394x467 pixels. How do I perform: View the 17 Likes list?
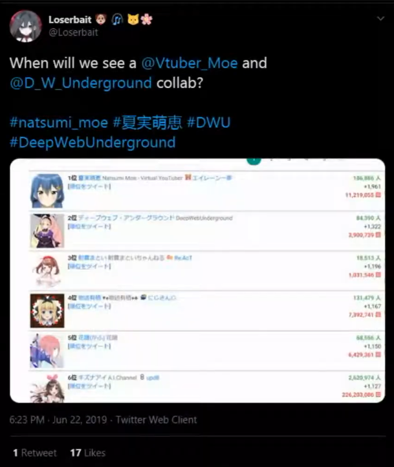pos(87,453)
